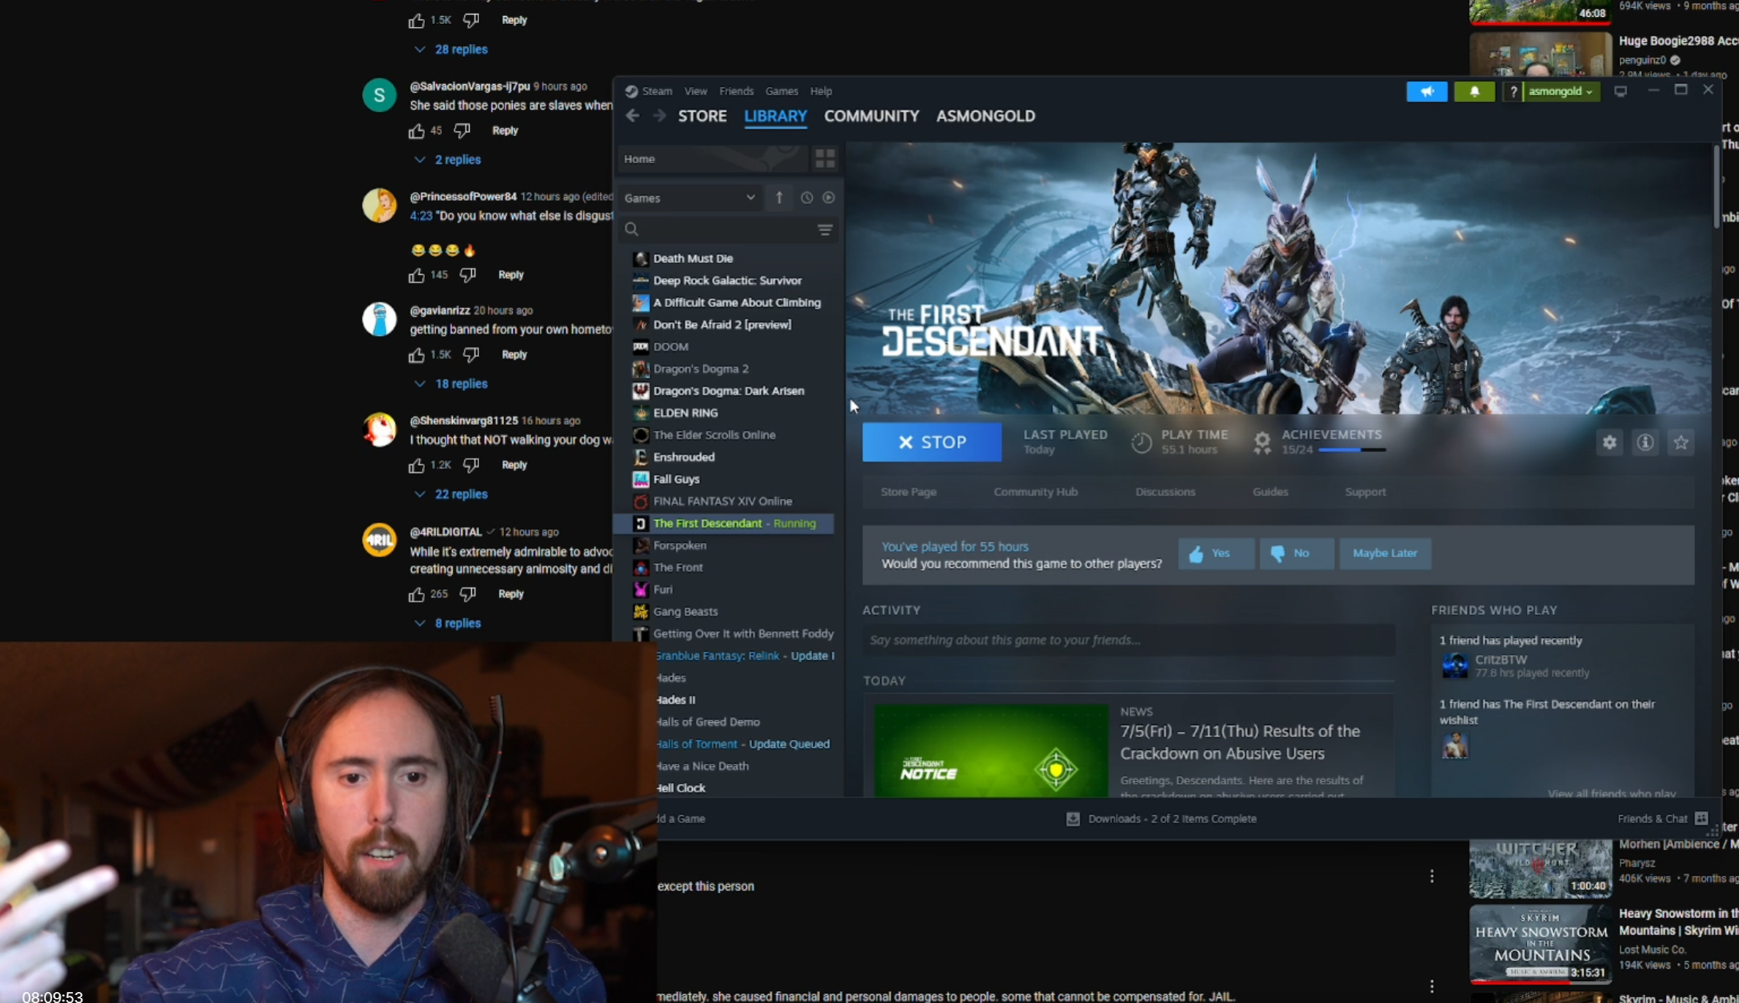Select Dragon's Dogma 2 in library list
Screen dimensions: 1739x1003
point(700,369)
